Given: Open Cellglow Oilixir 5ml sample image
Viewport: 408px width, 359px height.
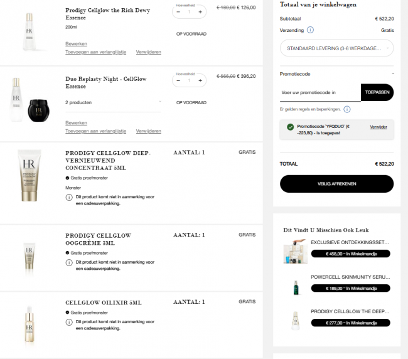Looking at the screenshot, I should click(x=29, y=324).
